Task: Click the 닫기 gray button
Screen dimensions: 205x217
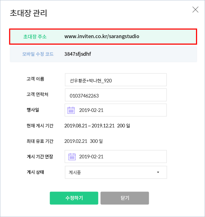Action: 125,198
